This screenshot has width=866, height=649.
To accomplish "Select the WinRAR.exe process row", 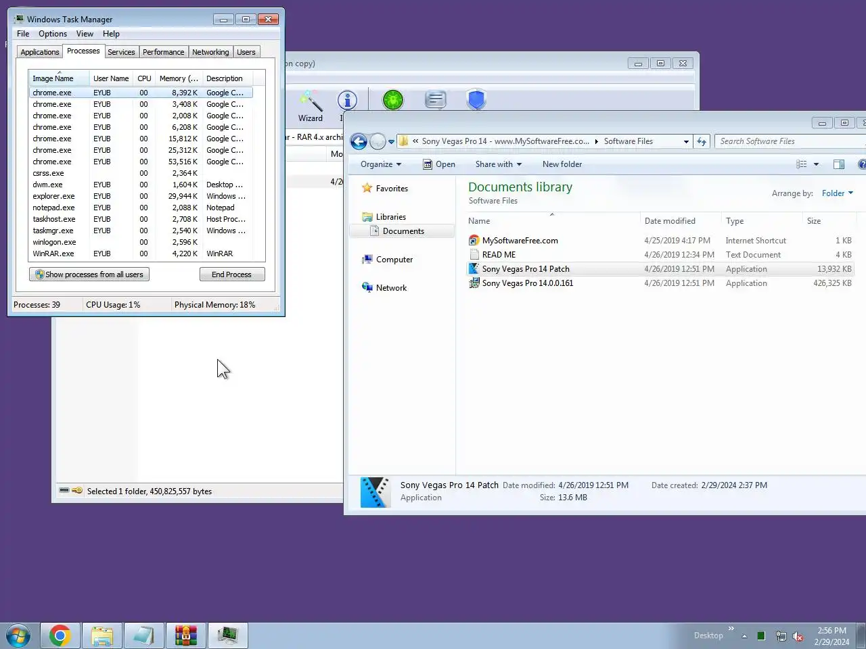I will 141,254.
